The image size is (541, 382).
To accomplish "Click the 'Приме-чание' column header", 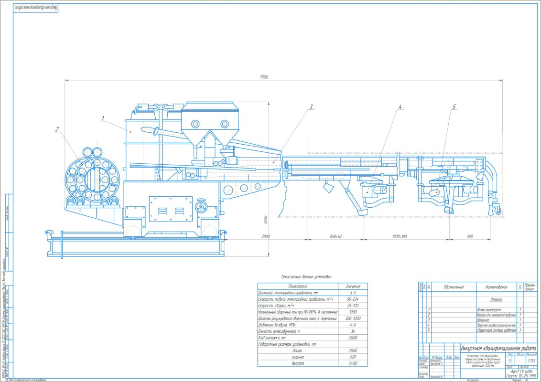I will 530,287.
